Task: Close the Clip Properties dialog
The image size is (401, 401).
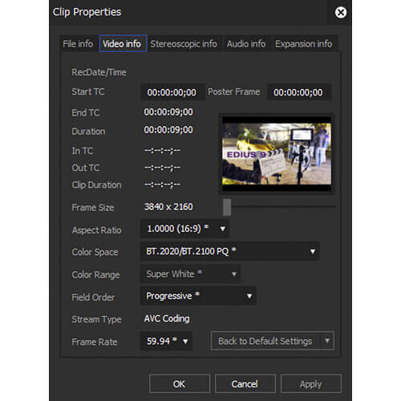Action: (341, 13)
